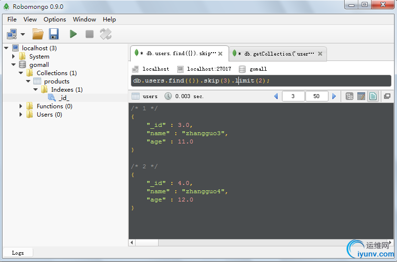Open the Help menu
The height and width of the screenshot is (262, 397).
coord(109,20)
